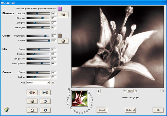The image size is (167, 116).
Task: Click the Original color slider
Action: point(38,36)
